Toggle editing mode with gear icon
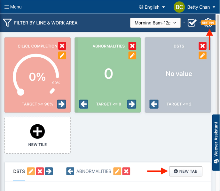Screen dimensions: 220x191 point(208,23)
